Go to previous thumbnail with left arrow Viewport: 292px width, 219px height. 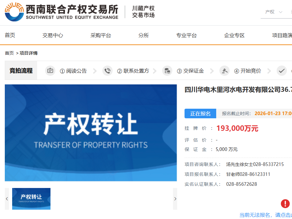pyautogui.click(x=7, y=199)
